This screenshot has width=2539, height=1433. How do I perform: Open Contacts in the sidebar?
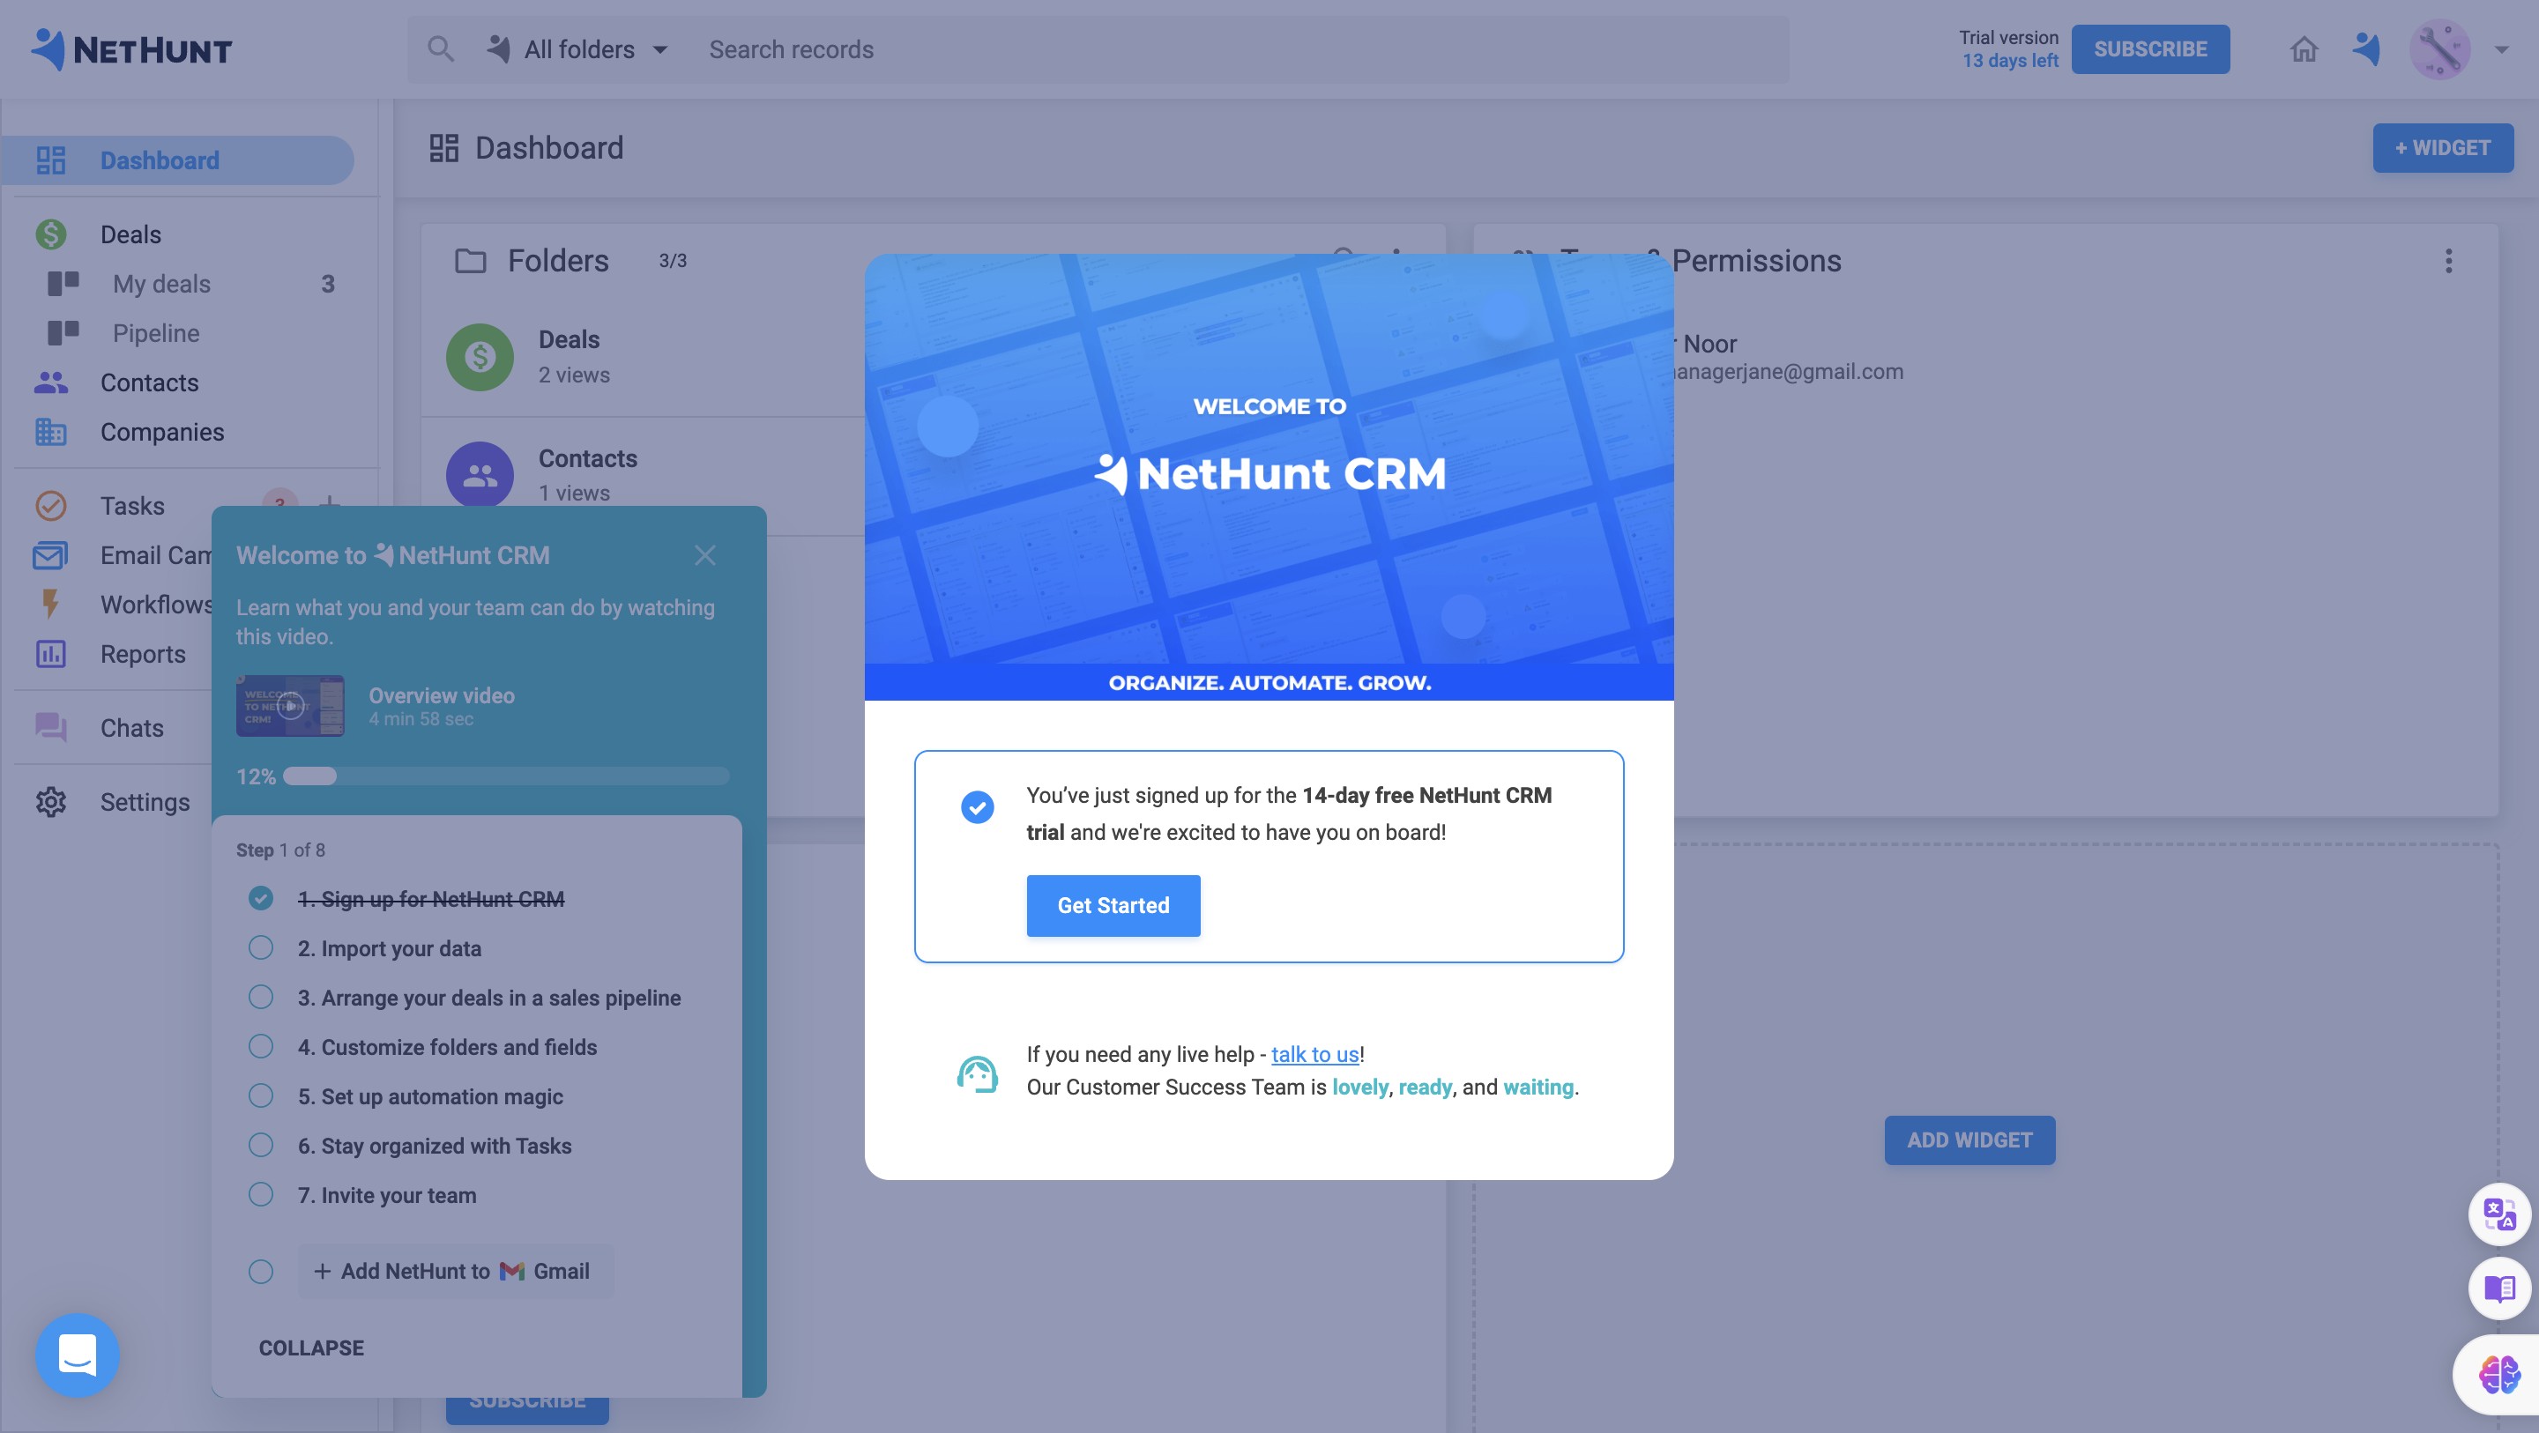point(149,382)
